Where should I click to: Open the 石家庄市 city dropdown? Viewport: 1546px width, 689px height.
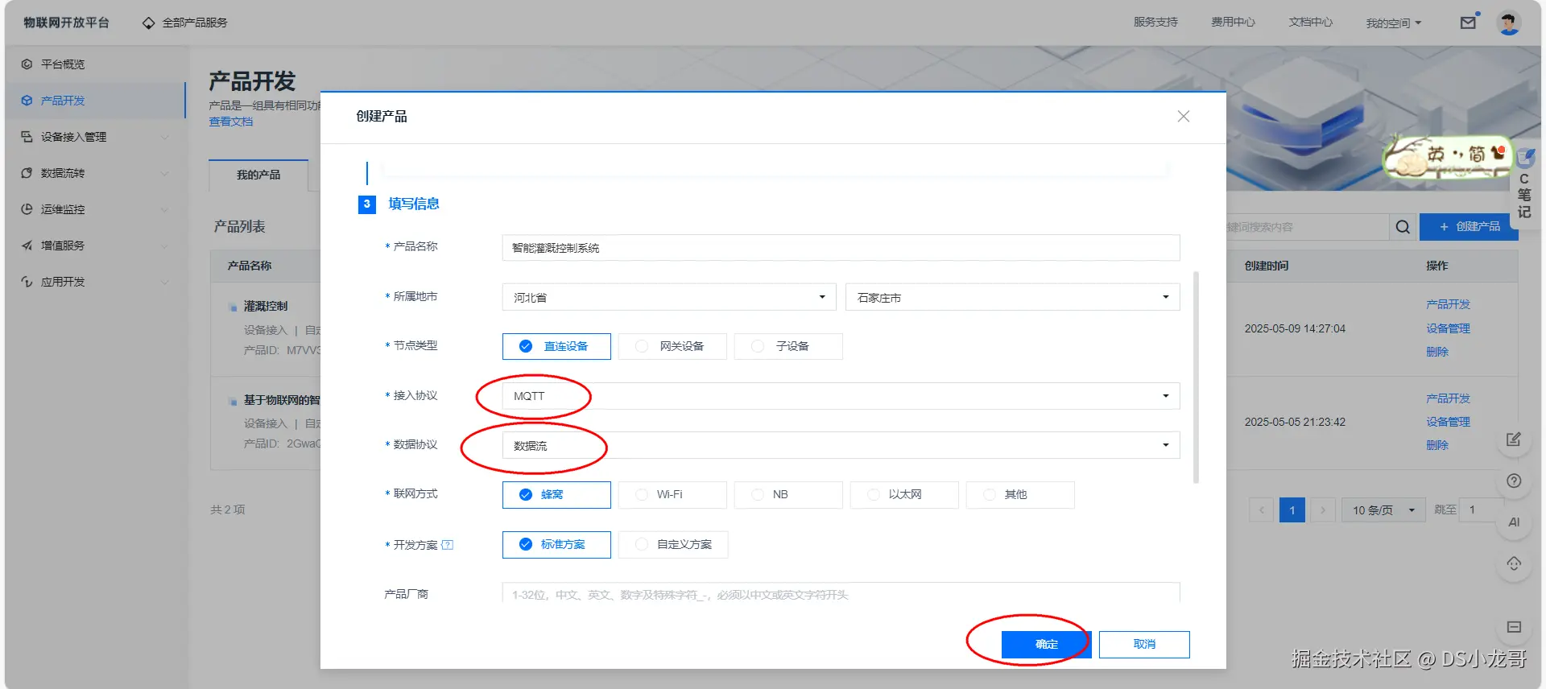click(x=1013, y=297)
